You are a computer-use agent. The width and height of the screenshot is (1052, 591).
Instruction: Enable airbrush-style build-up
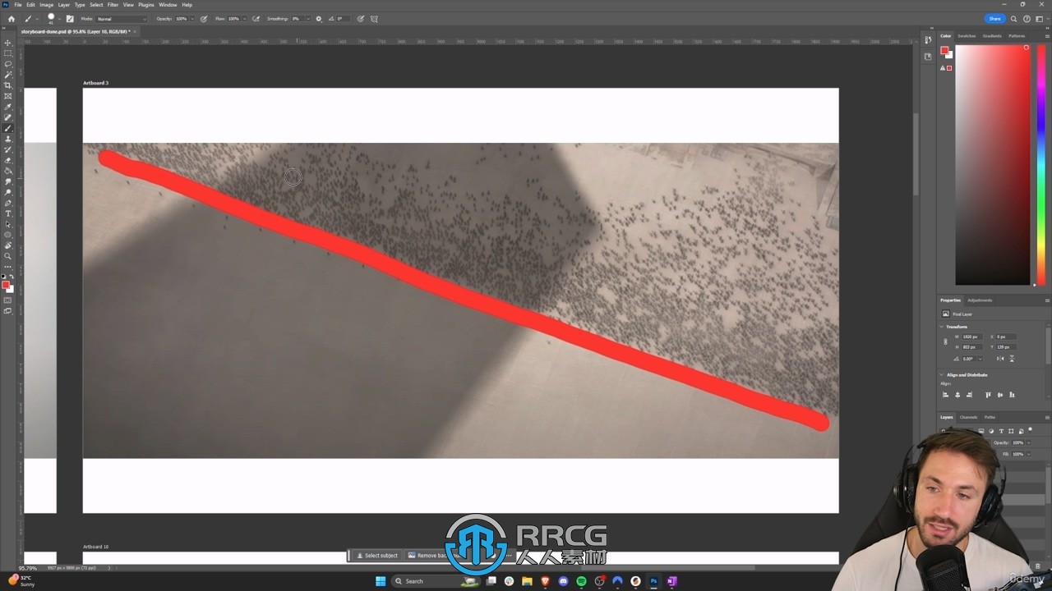pyautogui.click(x=256, y=18)
